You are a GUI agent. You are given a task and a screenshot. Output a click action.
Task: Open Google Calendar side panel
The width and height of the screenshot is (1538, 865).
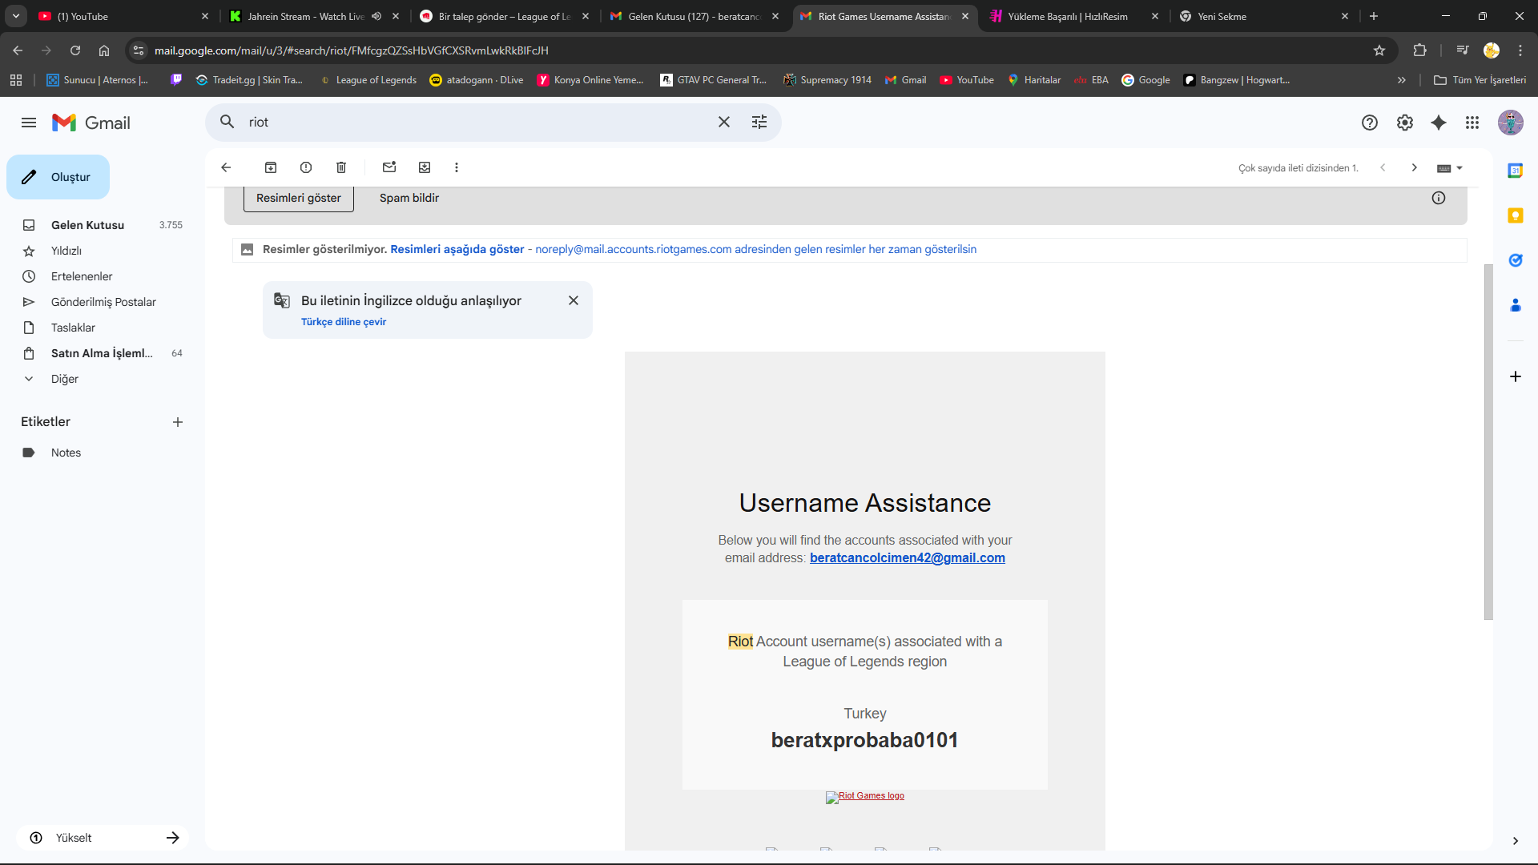pyautogui.click(x=1516, y=171)
